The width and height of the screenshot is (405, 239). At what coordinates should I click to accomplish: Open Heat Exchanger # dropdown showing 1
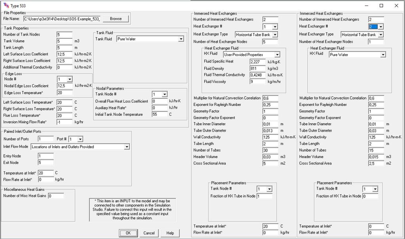[275, 26]
